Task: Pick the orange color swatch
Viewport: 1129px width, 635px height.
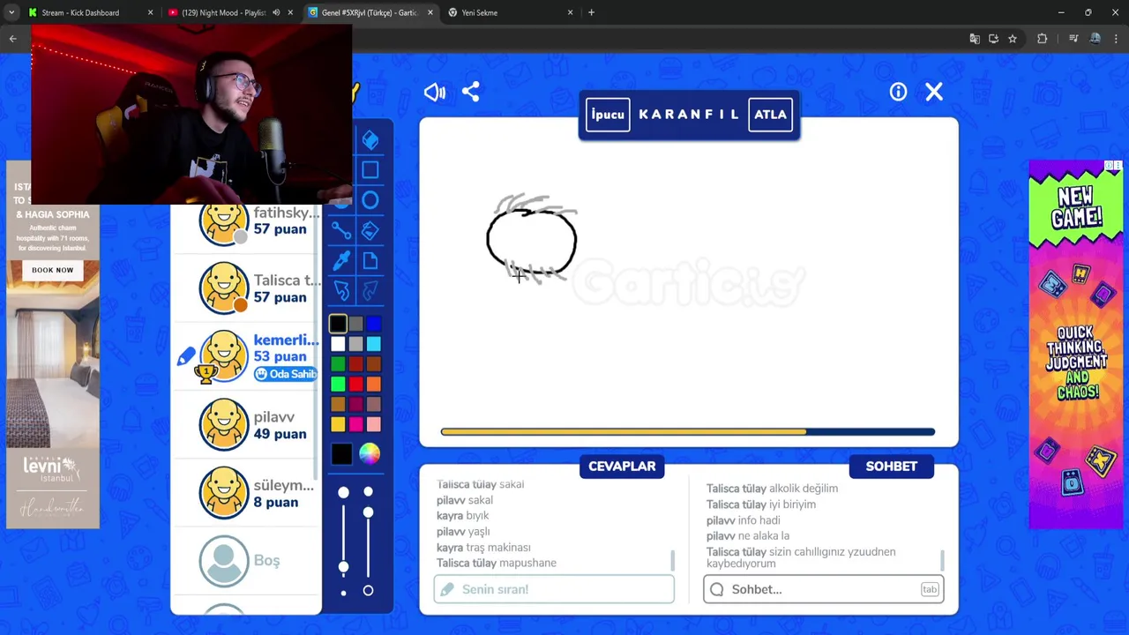Action: (x=374, y=384)
